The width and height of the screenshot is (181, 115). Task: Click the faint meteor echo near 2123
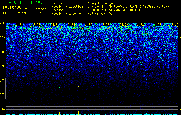(60, 87)
